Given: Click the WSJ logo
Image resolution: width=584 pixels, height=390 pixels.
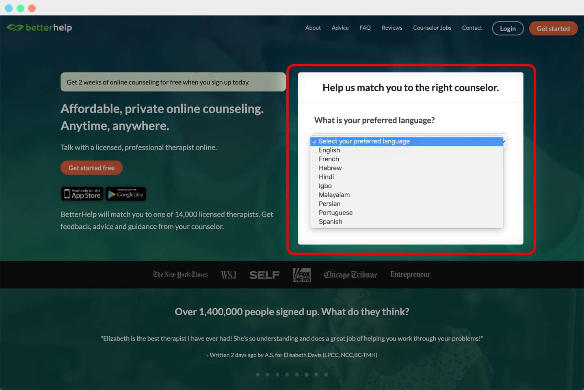Looking at the screenshot, I should (x=229, y=275).
